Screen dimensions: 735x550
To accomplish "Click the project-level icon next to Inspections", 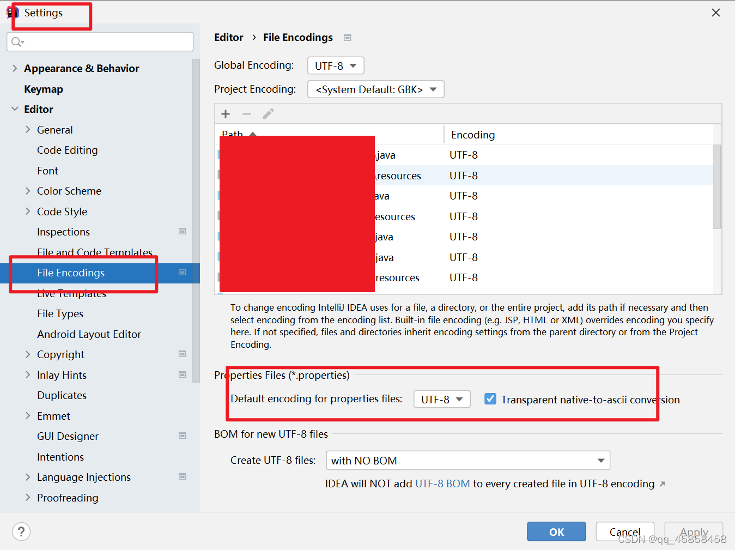I will (x=183, y=231).
